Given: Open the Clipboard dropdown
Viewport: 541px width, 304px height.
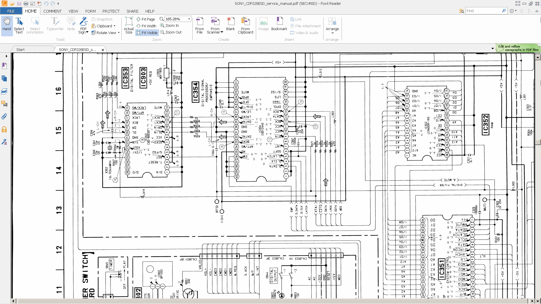Looking at the screenshot, I should 115,26.
